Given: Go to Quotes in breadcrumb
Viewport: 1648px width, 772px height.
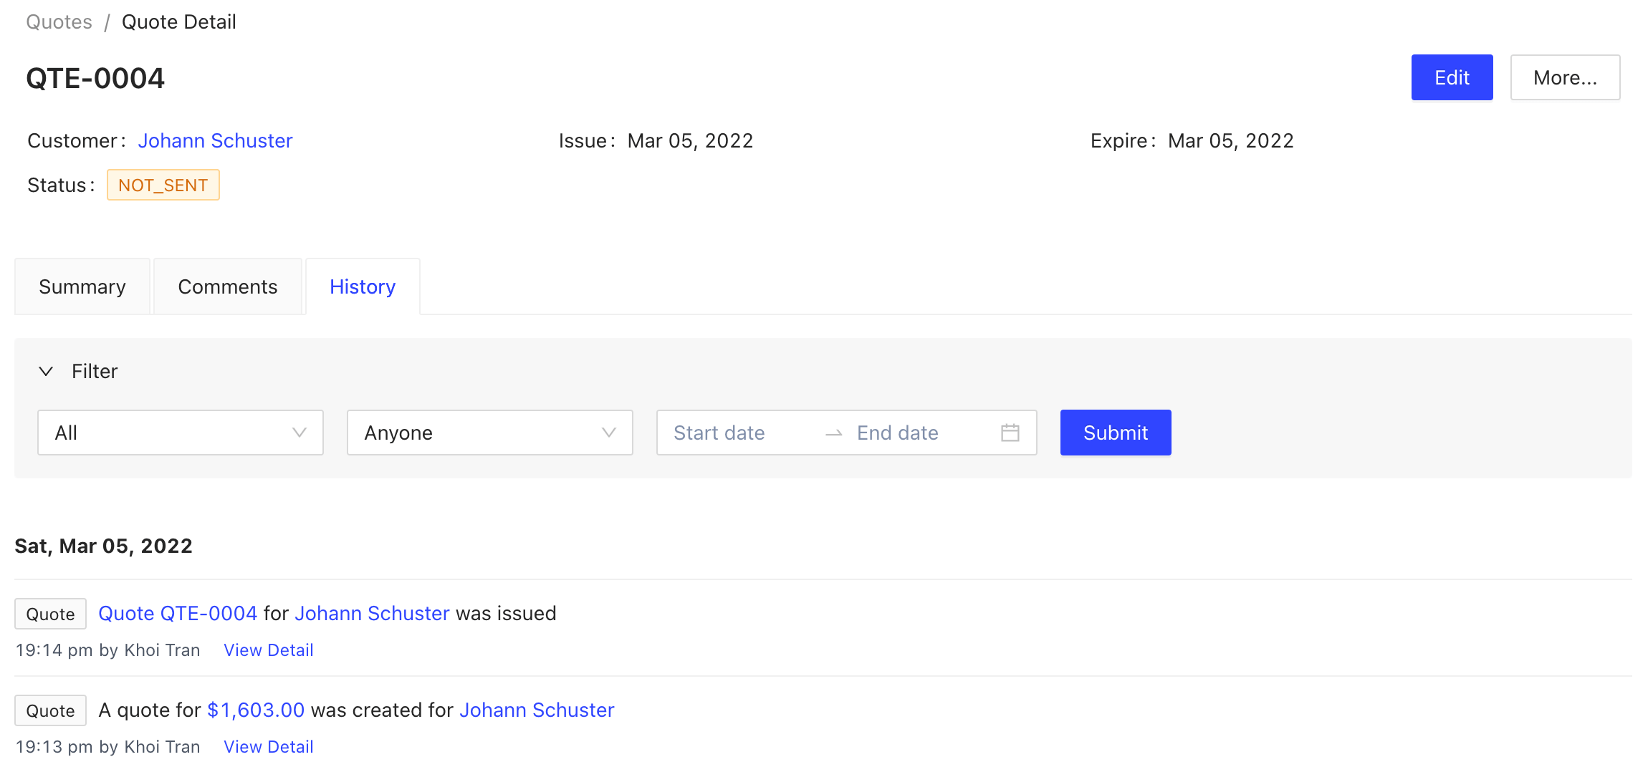Looking at the screenshot, I should 59,22.
